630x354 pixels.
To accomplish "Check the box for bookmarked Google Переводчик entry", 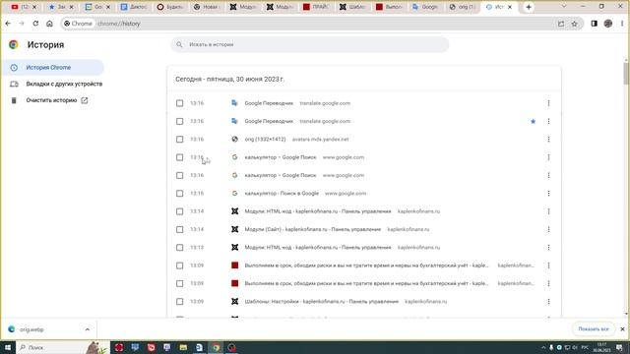I will 179,121.
